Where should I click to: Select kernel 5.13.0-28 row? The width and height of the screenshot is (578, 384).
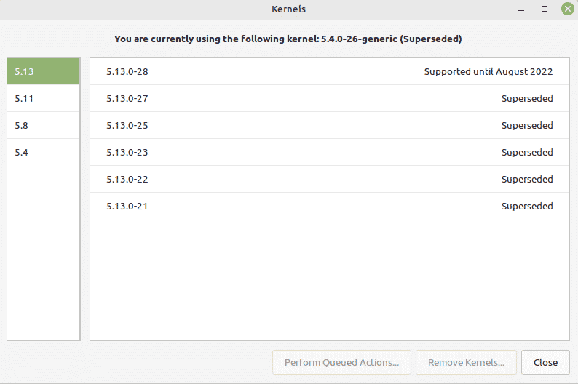[x=330, y=71]
